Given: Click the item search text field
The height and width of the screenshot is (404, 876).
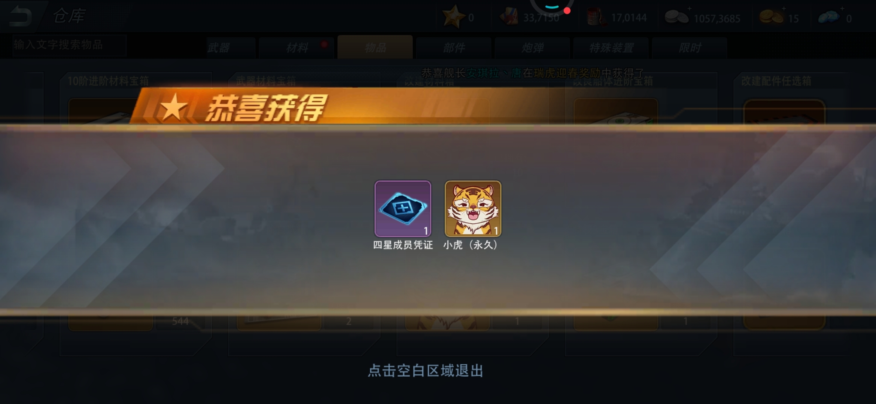Looking at the screenshot, I should (70, 45).
